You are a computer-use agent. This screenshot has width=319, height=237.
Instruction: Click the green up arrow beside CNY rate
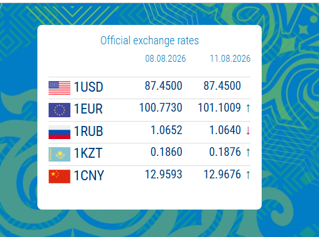tap(248, 175)
